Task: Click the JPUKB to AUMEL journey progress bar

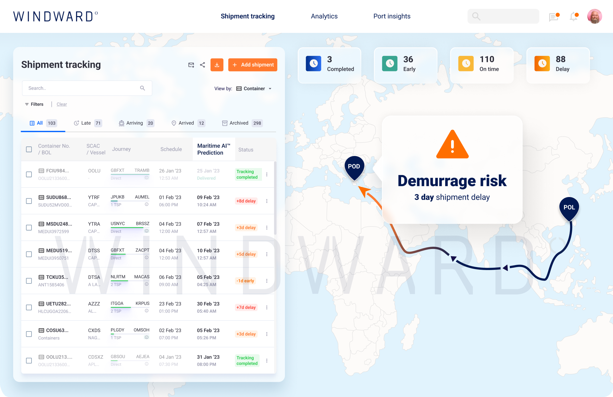Action: point(130,201)
